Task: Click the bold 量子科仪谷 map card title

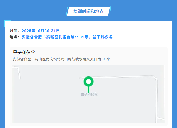Action: tap(24, 53)
